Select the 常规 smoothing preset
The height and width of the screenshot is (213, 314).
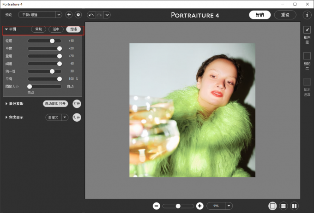[39, 29]
